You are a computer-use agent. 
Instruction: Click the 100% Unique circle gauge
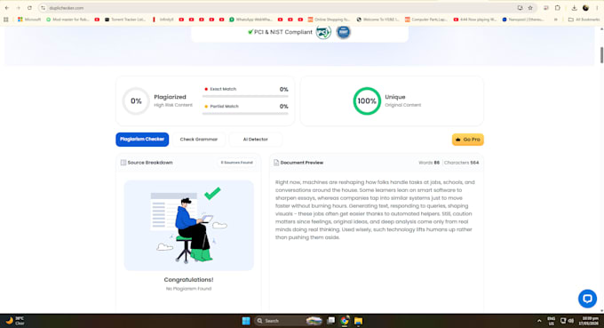pyautogui.click(x=367, y=101)
